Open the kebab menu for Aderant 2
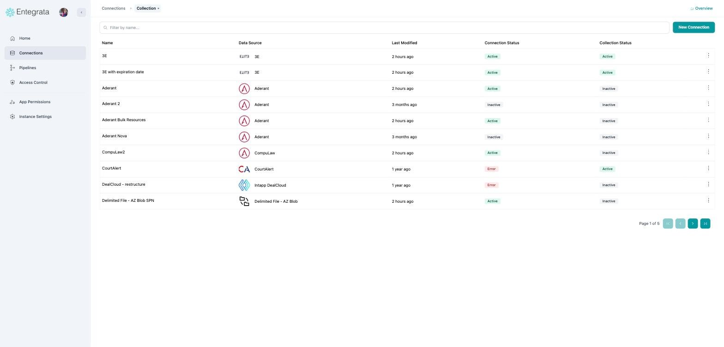Image resolution: width=724 pixels, height=347 pixels. click(708, 104)
